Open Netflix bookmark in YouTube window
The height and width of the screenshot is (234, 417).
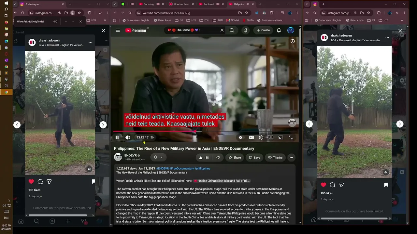248,20
